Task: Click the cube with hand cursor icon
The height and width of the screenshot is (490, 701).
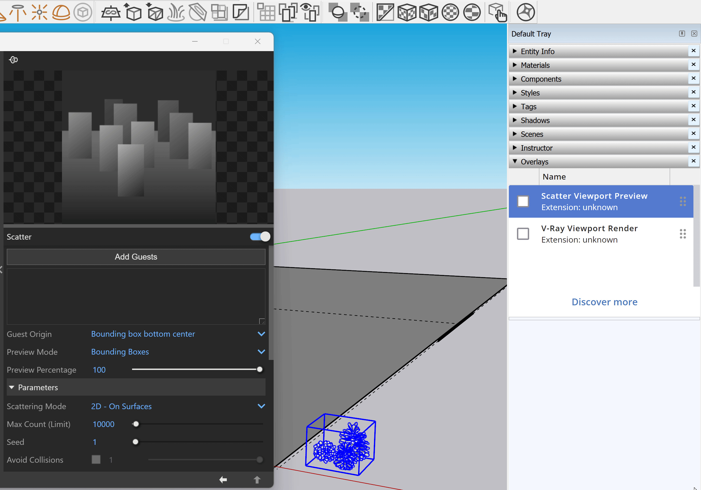Action: pyautogui.click(x=497, y=12)
